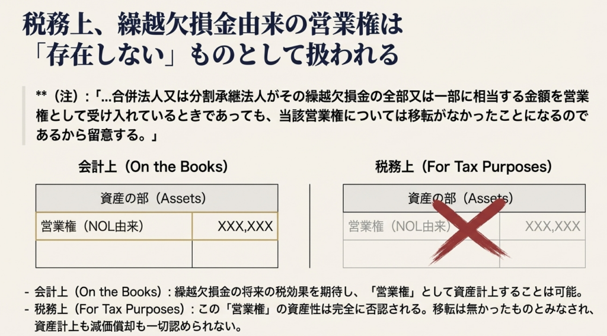Click the red X cross mark
607x336 pixels.
pos(469,230)
